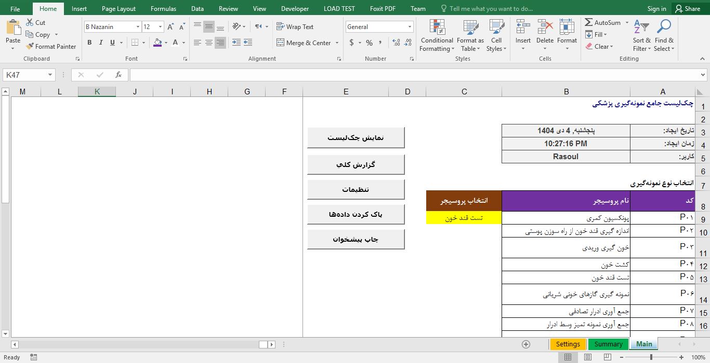Viewport: 710px width, 363px height.
Task: Click the Merge & Center icon
Action: click(x=281, y=43)
